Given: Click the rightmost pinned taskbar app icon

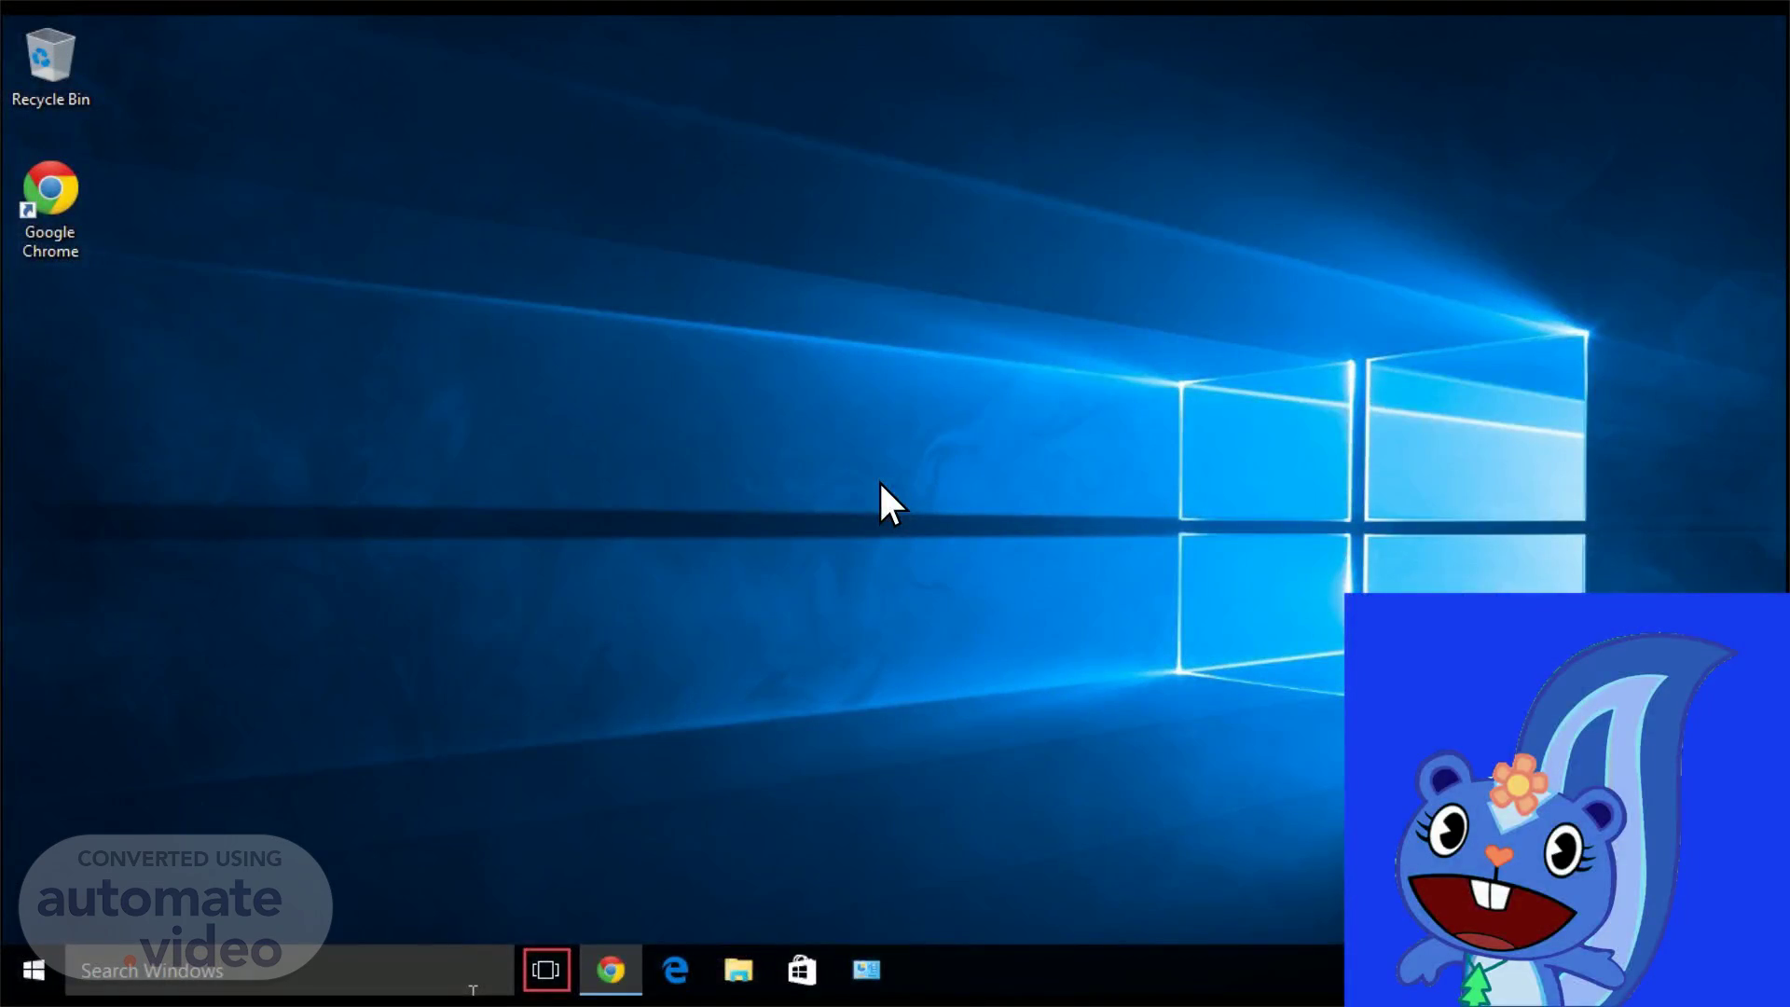Looking at the screenshot, I should coord(866,971).
